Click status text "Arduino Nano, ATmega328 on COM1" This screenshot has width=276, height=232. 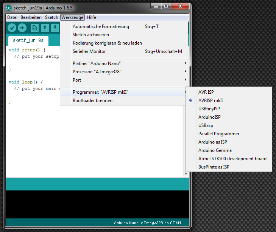coord(147,223)
